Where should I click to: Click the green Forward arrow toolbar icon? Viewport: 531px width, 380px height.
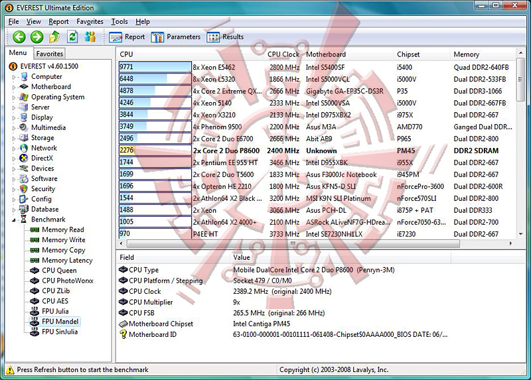tap(37, 37)
